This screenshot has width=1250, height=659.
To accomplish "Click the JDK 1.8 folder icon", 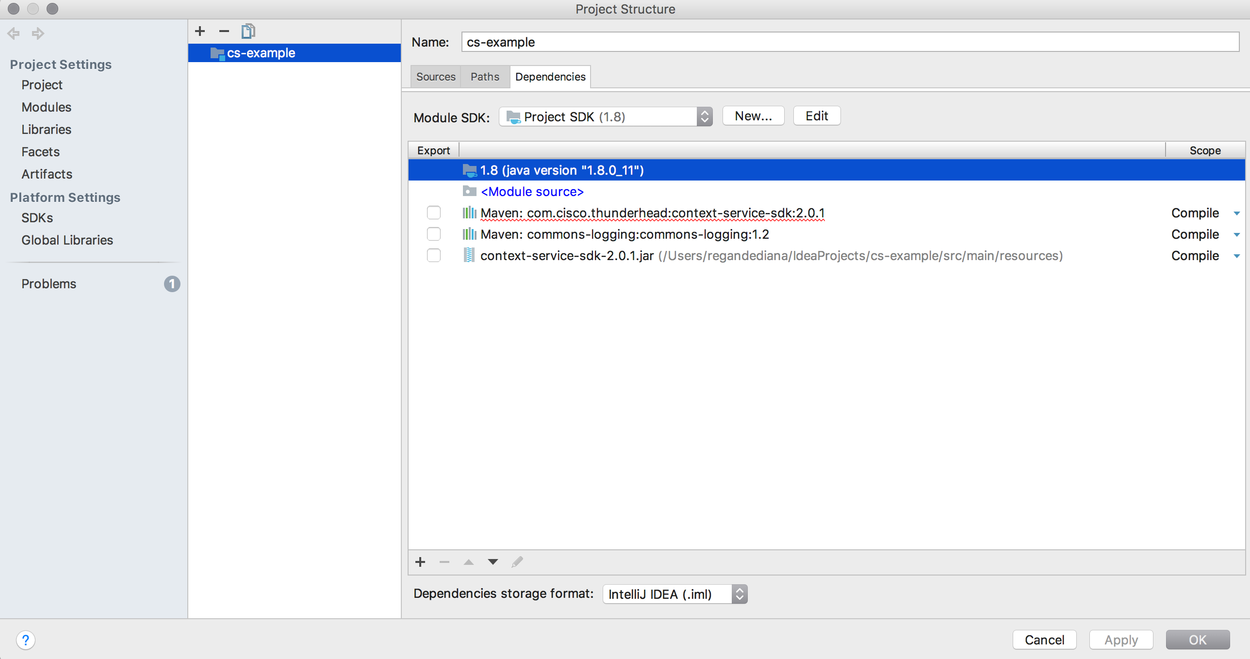I will [x=469, y=170].
